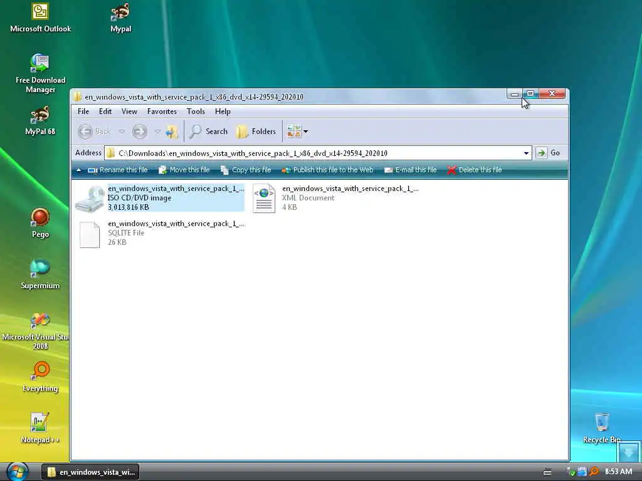
Task: Click the SQLITE File name text
Action: click(x=176, y=224)
